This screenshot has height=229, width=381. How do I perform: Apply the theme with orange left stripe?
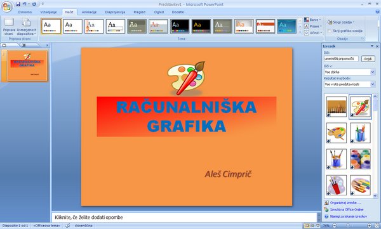[94, 26]
